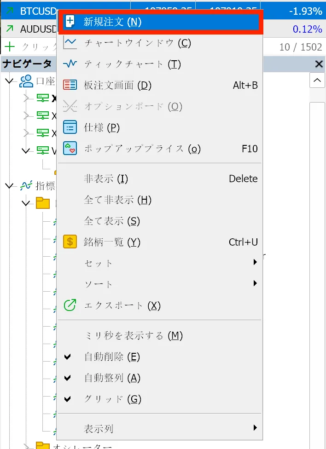Click the Depth of Market (板注文画面) icon
This screenshot has height=449, width=326.
point(70,85)
